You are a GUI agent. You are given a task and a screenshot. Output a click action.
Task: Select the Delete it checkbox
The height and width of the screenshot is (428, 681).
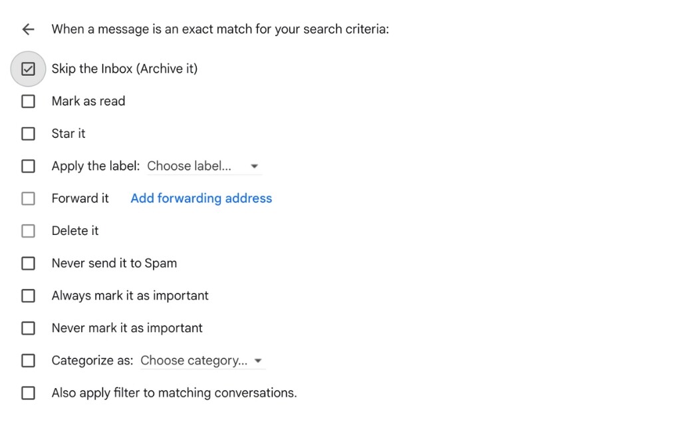click(x=28, y=231)
